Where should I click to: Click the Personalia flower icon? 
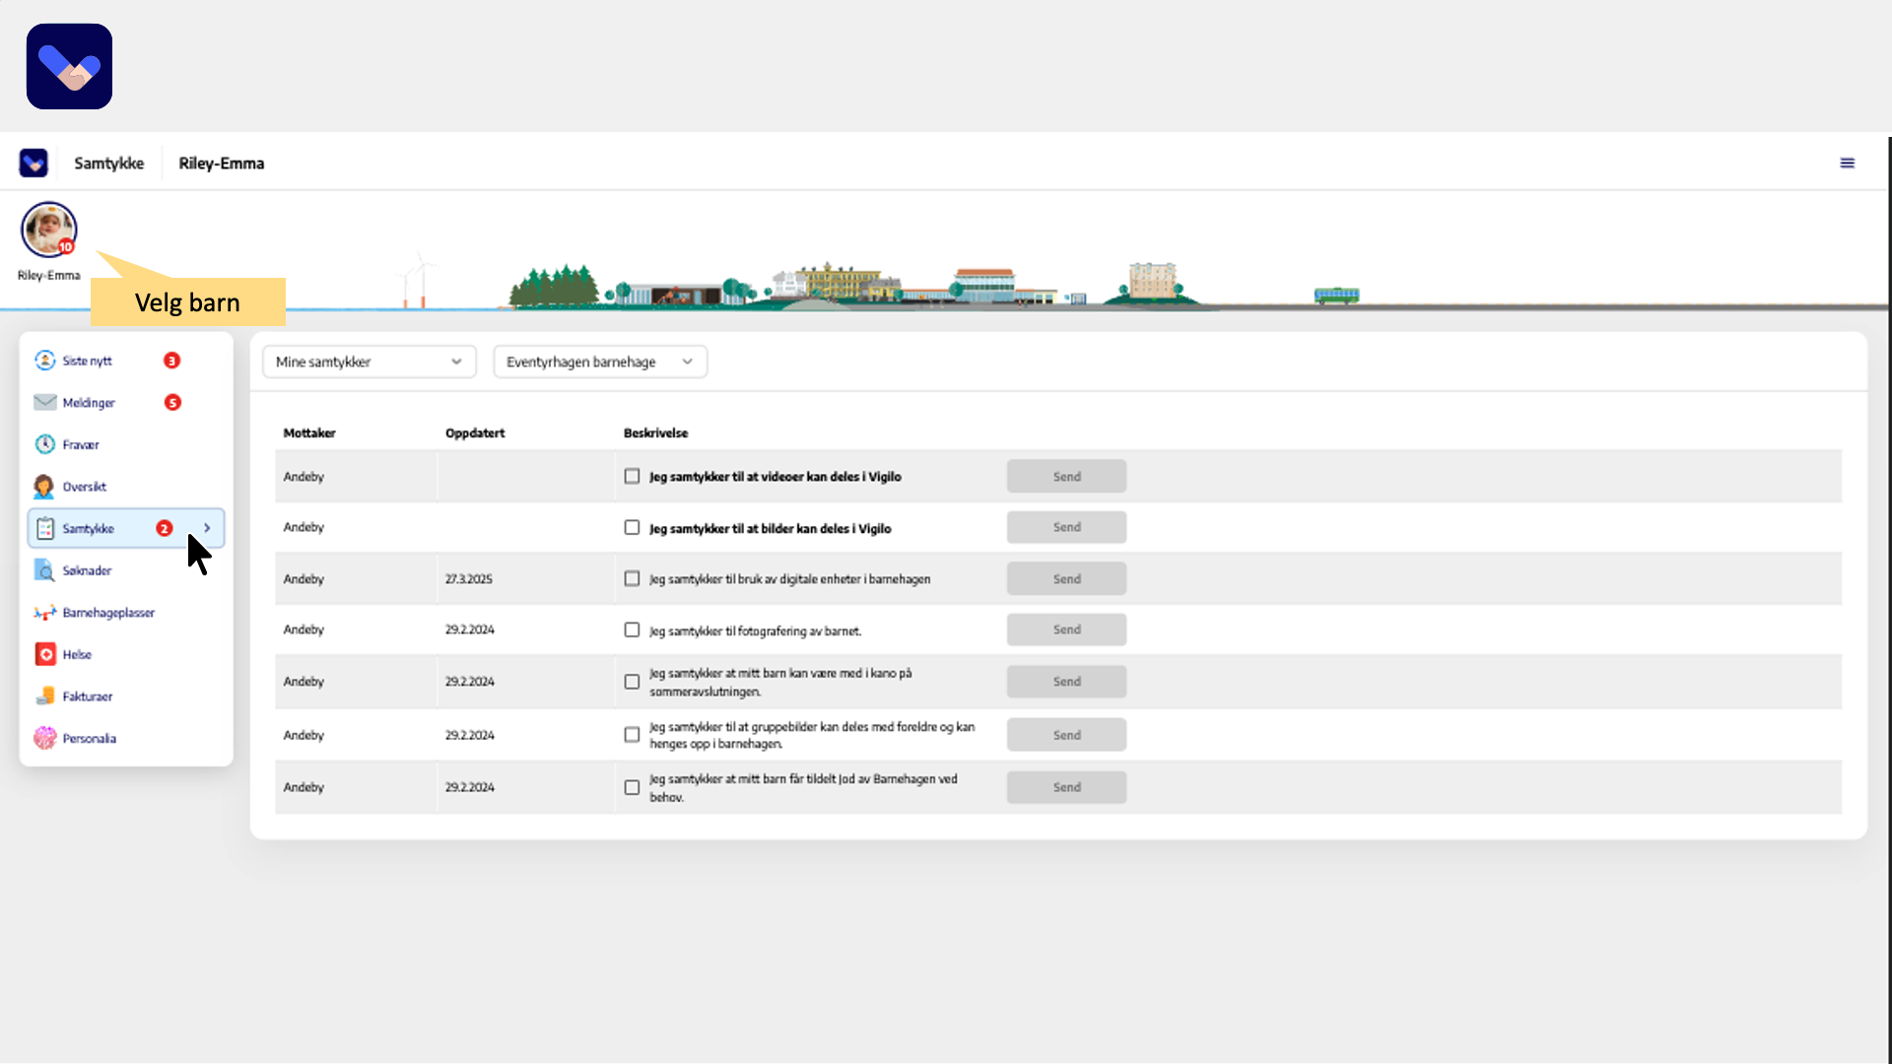(45, 738)
